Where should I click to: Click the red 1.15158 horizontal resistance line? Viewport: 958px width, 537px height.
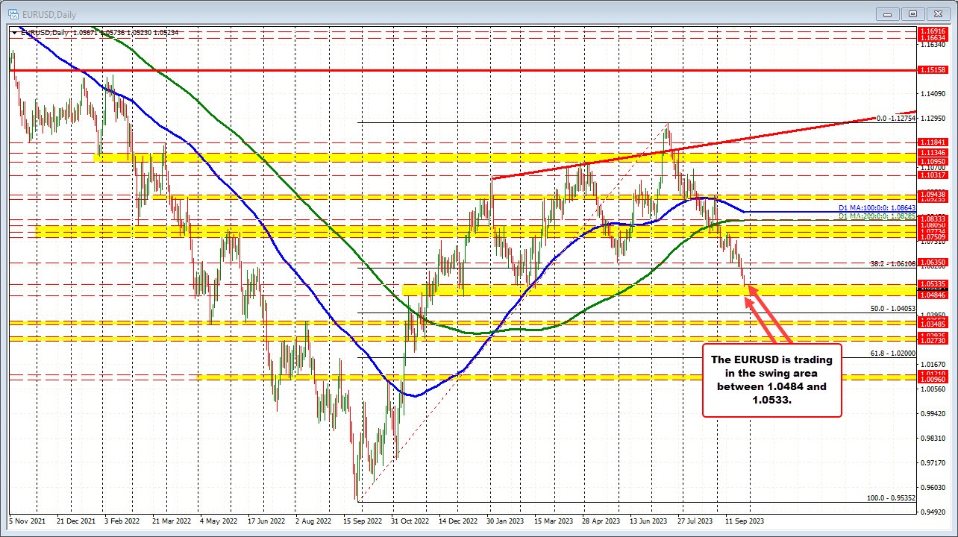pyautogui.click(x=448, y=69)
